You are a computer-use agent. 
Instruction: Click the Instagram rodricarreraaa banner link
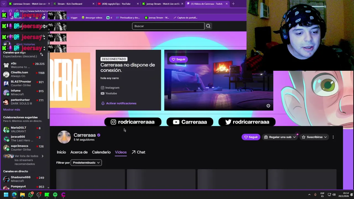pyautogui.click(x=133, y=122)
